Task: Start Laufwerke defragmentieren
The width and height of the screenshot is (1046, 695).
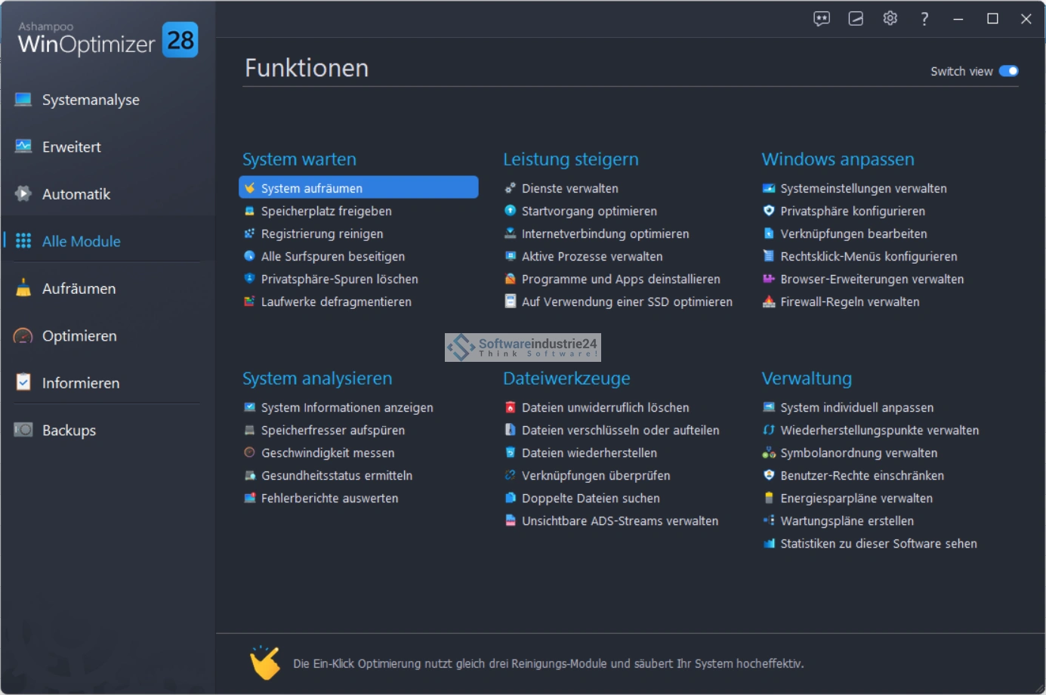Action: 336,301
